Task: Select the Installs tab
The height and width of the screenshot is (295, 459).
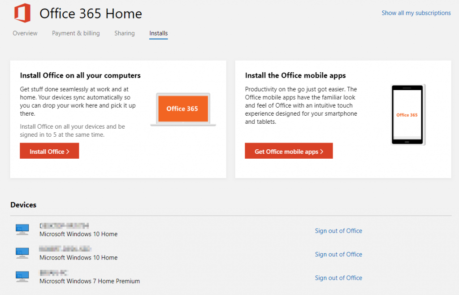Action: [158, 33]
